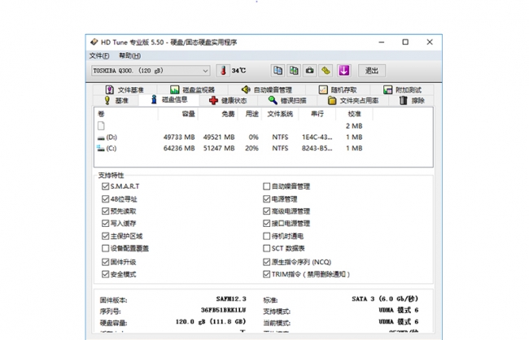Viewport: 529px width, 340px height.
Task: Click the 退出 exit button
Action: (x=371, y=71)
